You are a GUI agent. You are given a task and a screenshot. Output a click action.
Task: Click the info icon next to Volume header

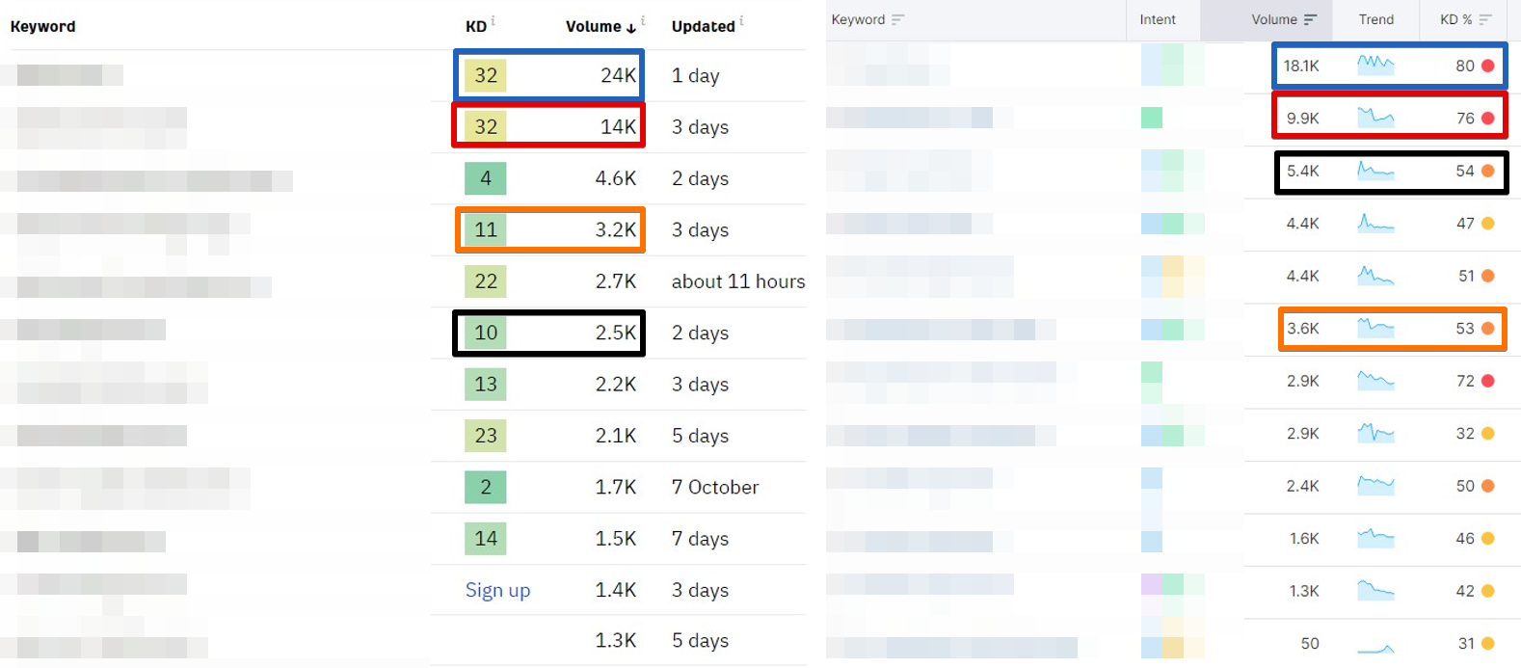click(x=643, y=21)
